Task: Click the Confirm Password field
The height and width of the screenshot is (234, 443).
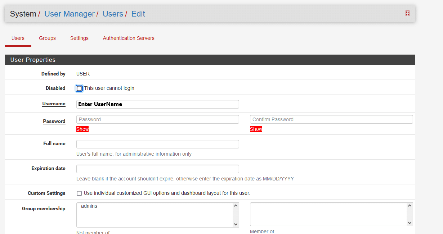Action: point(331,119)
